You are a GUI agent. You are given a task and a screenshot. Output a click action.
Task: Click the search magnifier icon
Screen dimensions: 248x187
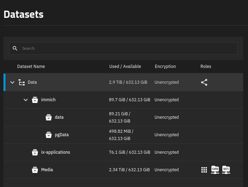pyautogui.click(x=15, y=48)
